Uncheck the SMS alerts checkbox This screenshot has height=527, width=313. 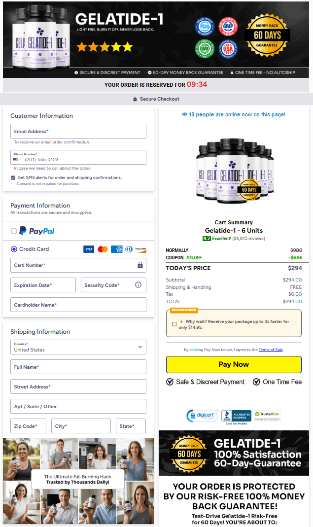pyautogui.click(x=13, y=177)
